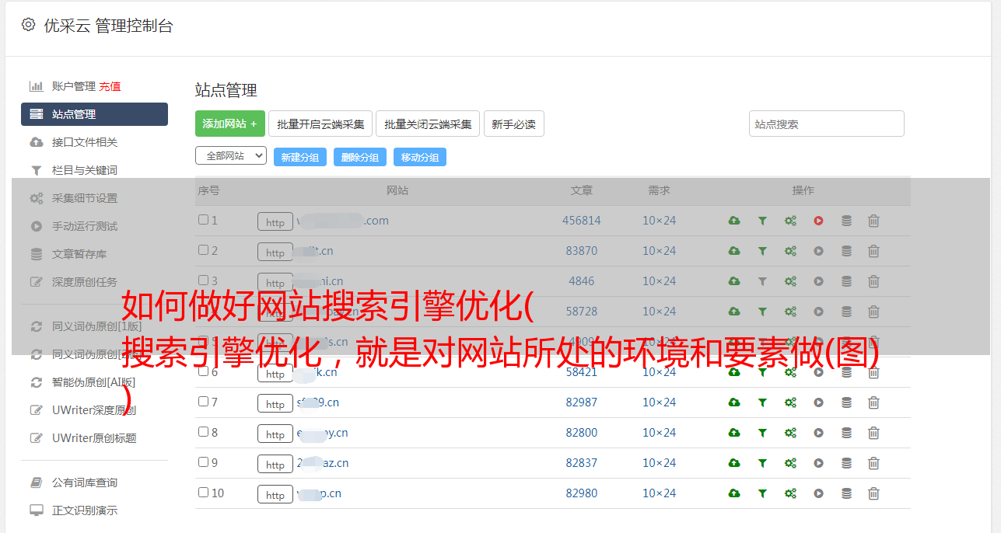This screenshot has width=1001, height=533.
Task: Check the box for site 8
Action: [203, 432]
